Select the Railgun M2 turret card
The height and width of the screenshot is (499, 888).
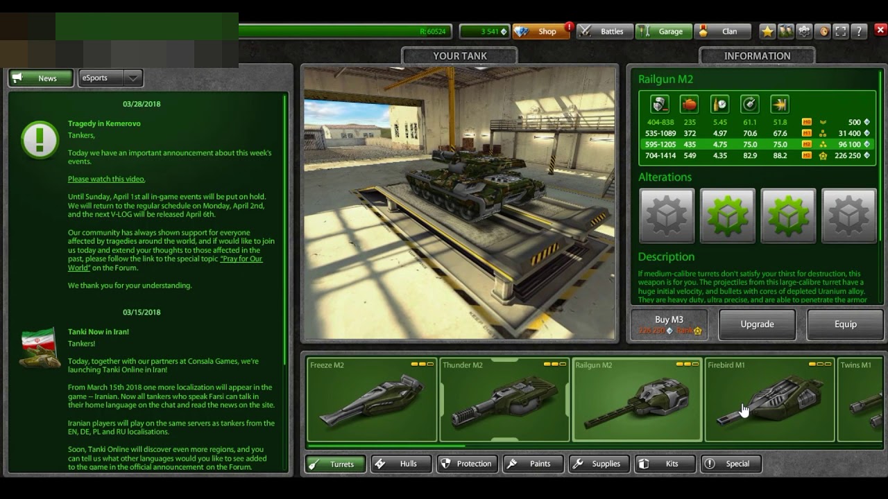(x=637, y=400)
